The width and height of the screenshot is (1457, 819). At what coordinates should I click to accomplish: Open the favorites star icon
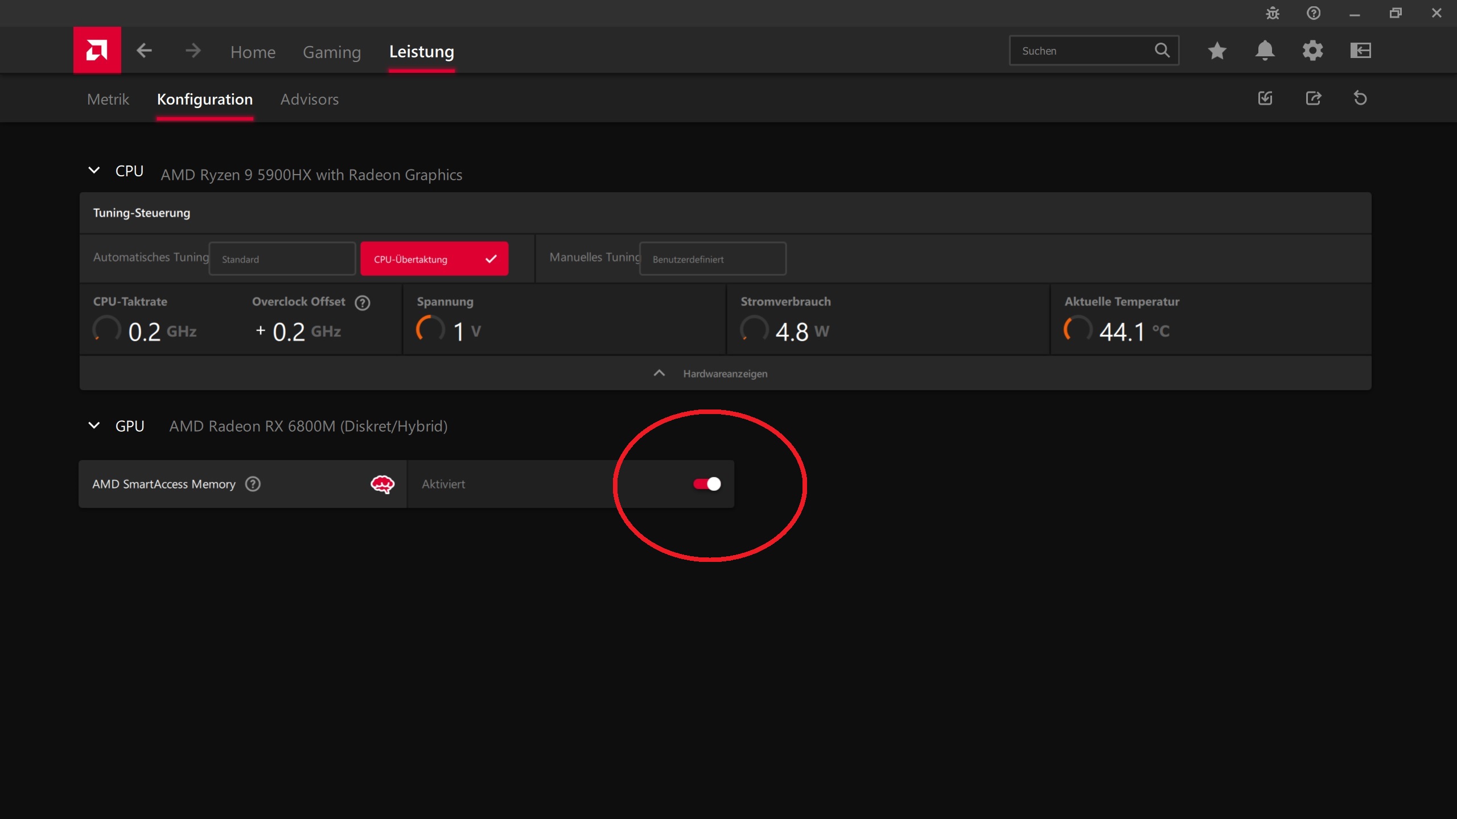coord(1217,51)
